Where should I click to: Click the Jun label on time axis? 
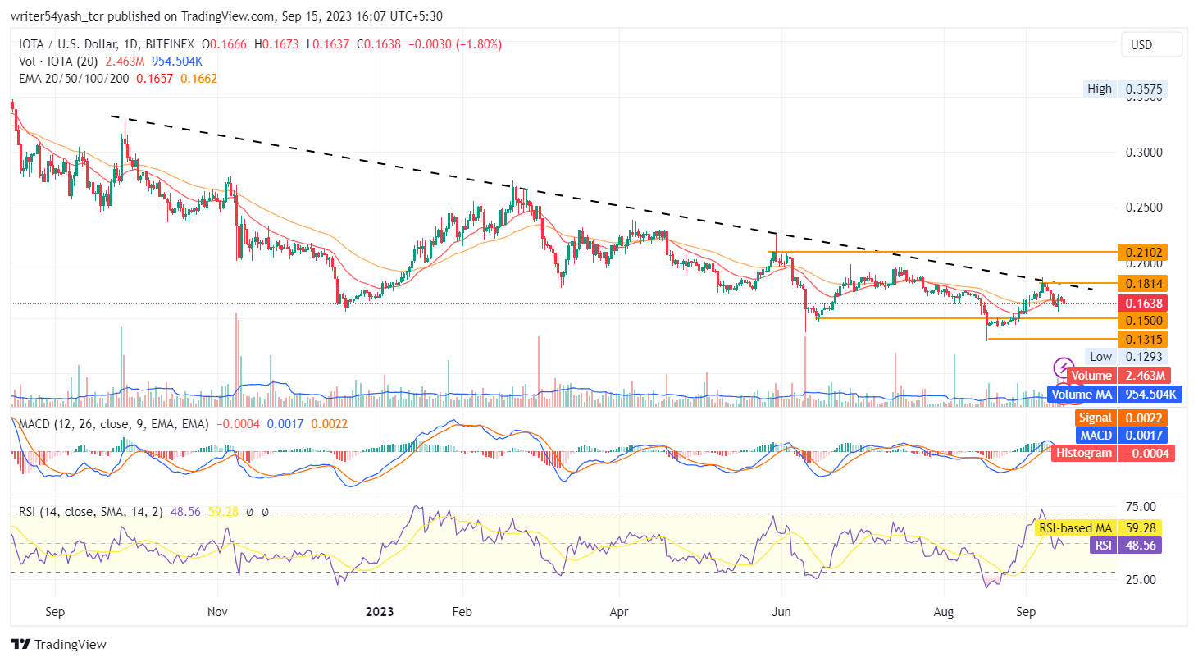coord(782,612)
